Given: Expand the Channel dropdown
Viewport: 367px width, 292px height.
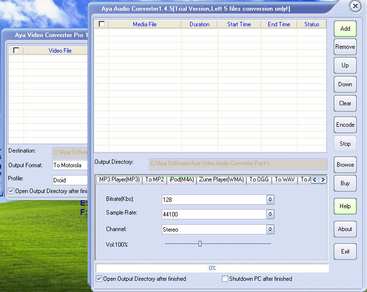Looking at the screenshot, I should pyautogui.click(x=270, y=230).
